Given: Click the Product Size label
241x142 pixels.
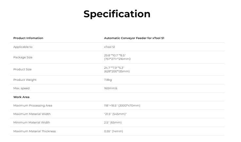Looking at the screenshot, I should (23, 69).
